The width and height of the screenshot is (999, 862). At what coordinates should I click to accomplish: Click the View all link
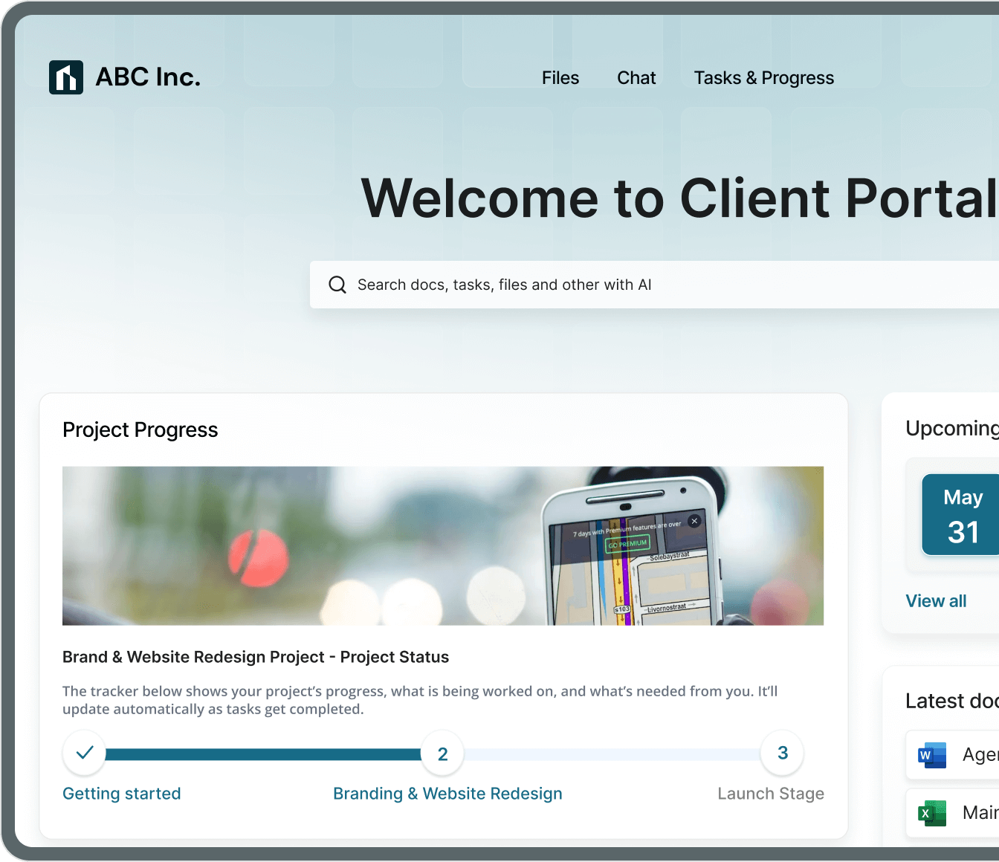click(936, 601)
